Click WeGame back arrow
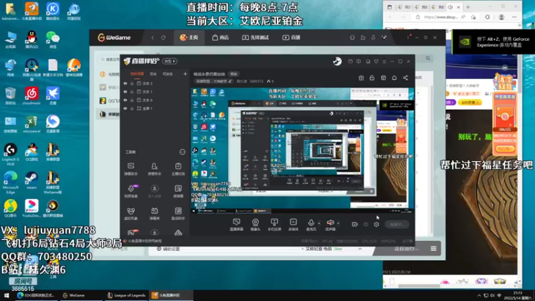 coord(152,37)
